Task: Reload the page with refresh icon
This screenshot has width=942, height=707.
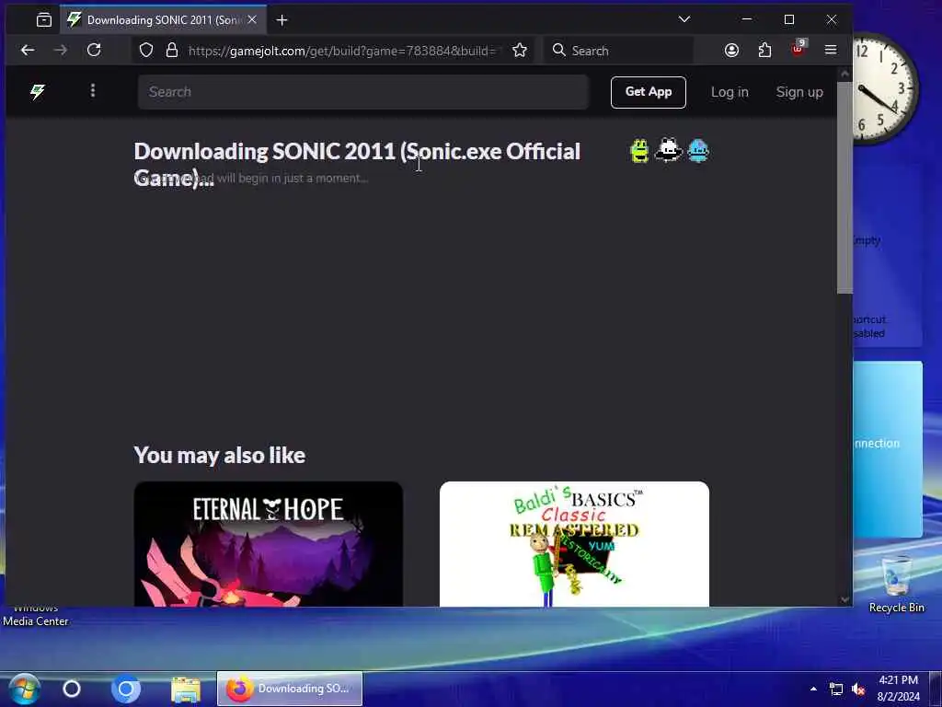Action: pos(94,50)
